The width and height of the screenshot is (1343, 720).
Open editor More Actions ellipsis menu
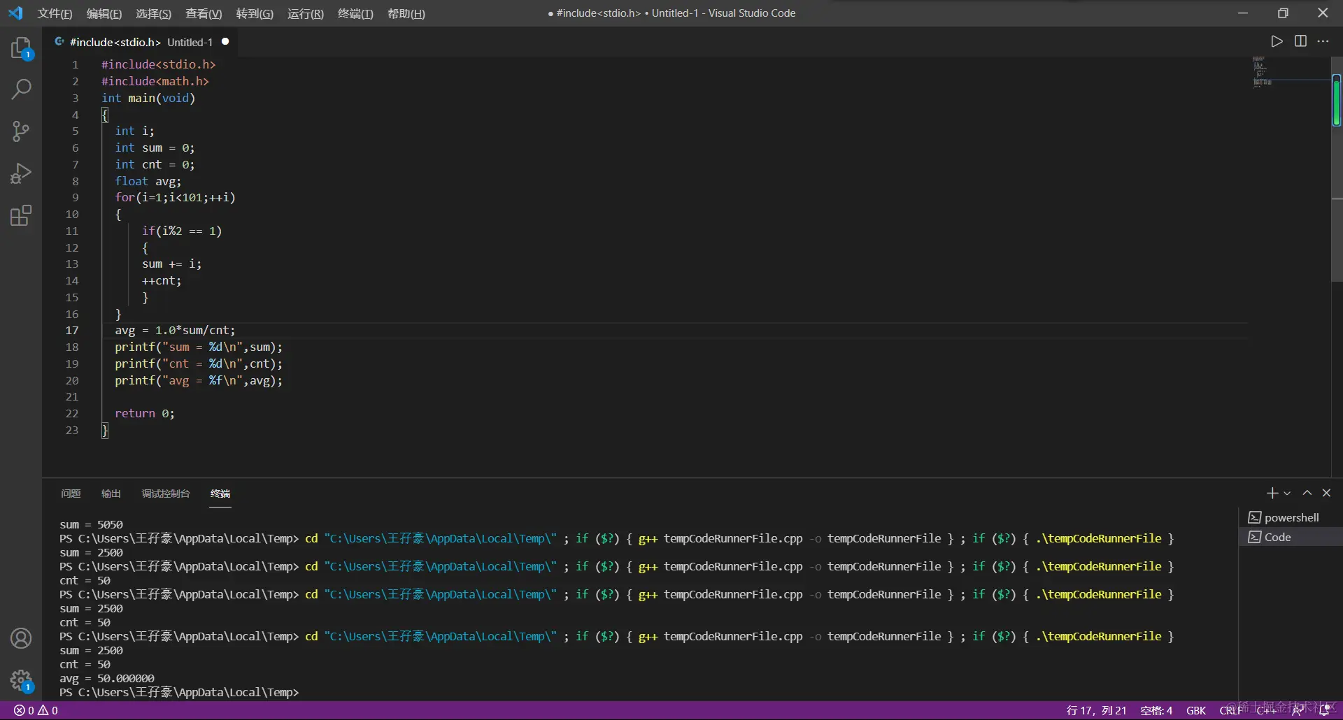(1323, 41)
